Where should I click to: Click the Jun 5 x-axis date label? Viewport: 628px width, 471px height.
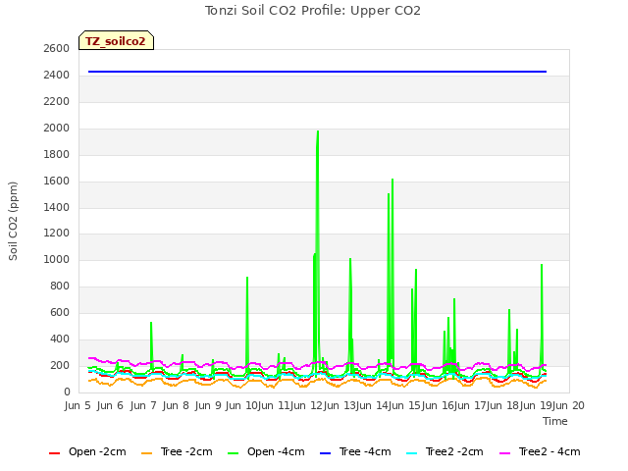(78, 405)
